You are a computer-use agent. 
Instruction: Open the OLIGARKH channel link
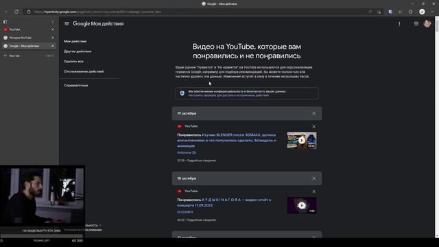click(185, 212)
